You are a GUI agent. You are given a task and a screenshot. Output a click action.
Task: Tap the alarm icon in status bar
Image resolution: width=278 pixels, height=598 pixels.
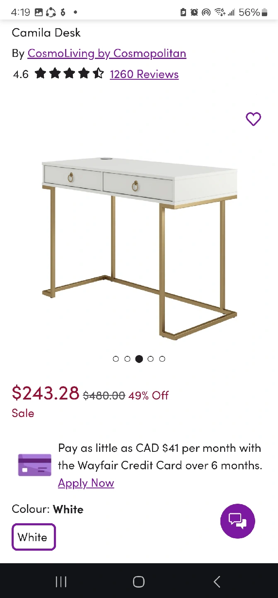194,12
